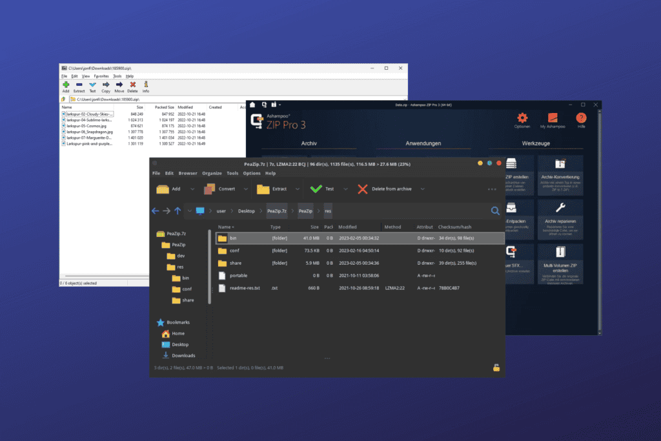Open Desktop from PeaZip breadcrumb path
Image resolution: width=661 pixels, height=441 pixels.
pyautogui.click(x=247, y=210)
